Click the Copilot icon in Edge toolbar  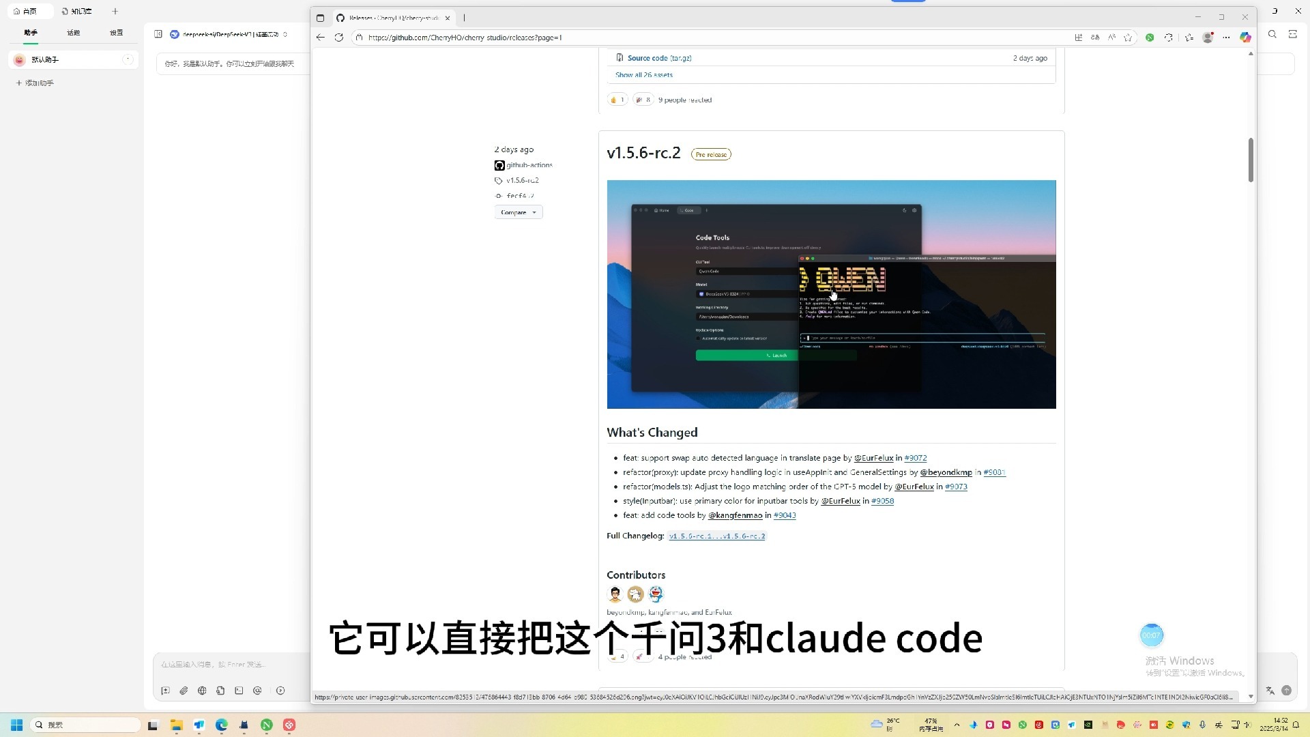pyautogui.click(x=1245, y=38)
